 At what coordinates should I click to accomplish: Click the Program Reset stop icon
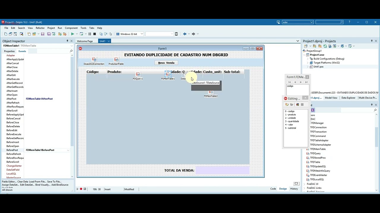pos(94,34)
